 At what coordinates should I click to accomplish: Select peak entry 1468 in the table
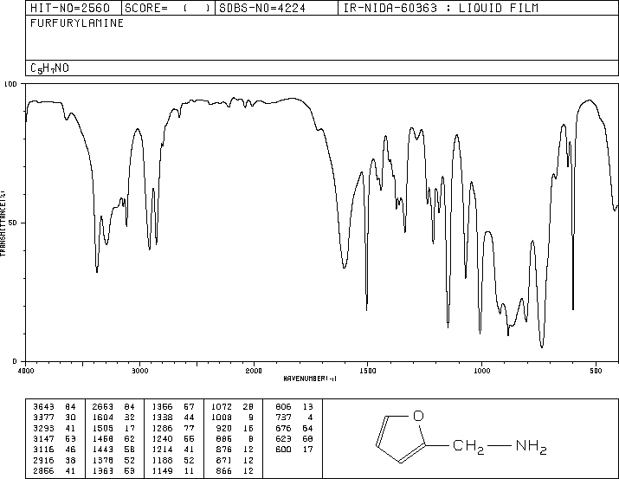(103, 438)
